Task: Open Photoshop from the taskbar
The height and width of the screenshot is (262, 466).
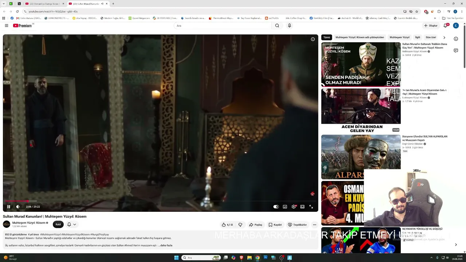Action: pyautogui.click(x=265, y=258)
